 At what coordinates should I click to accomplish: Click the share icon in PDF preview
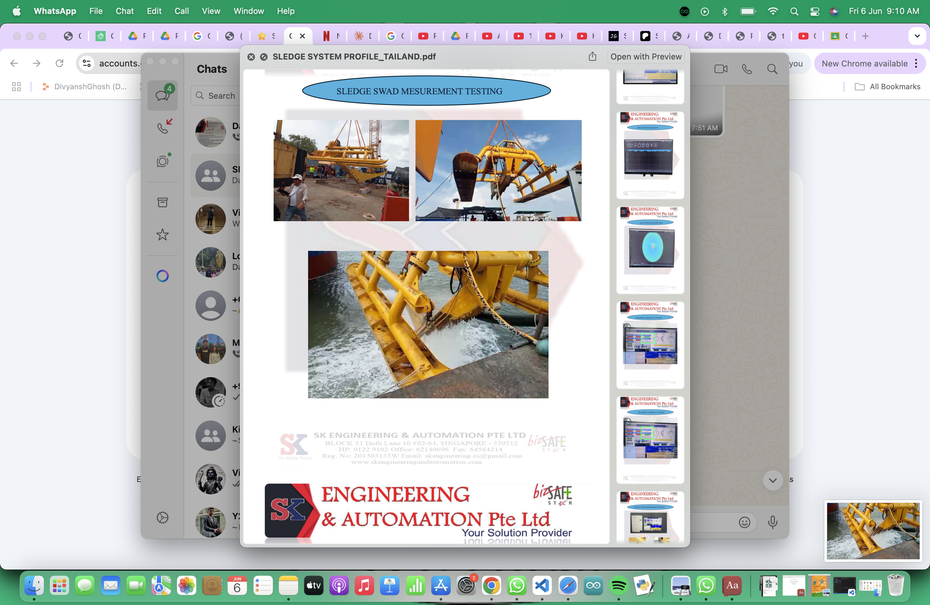coord(592,57)
